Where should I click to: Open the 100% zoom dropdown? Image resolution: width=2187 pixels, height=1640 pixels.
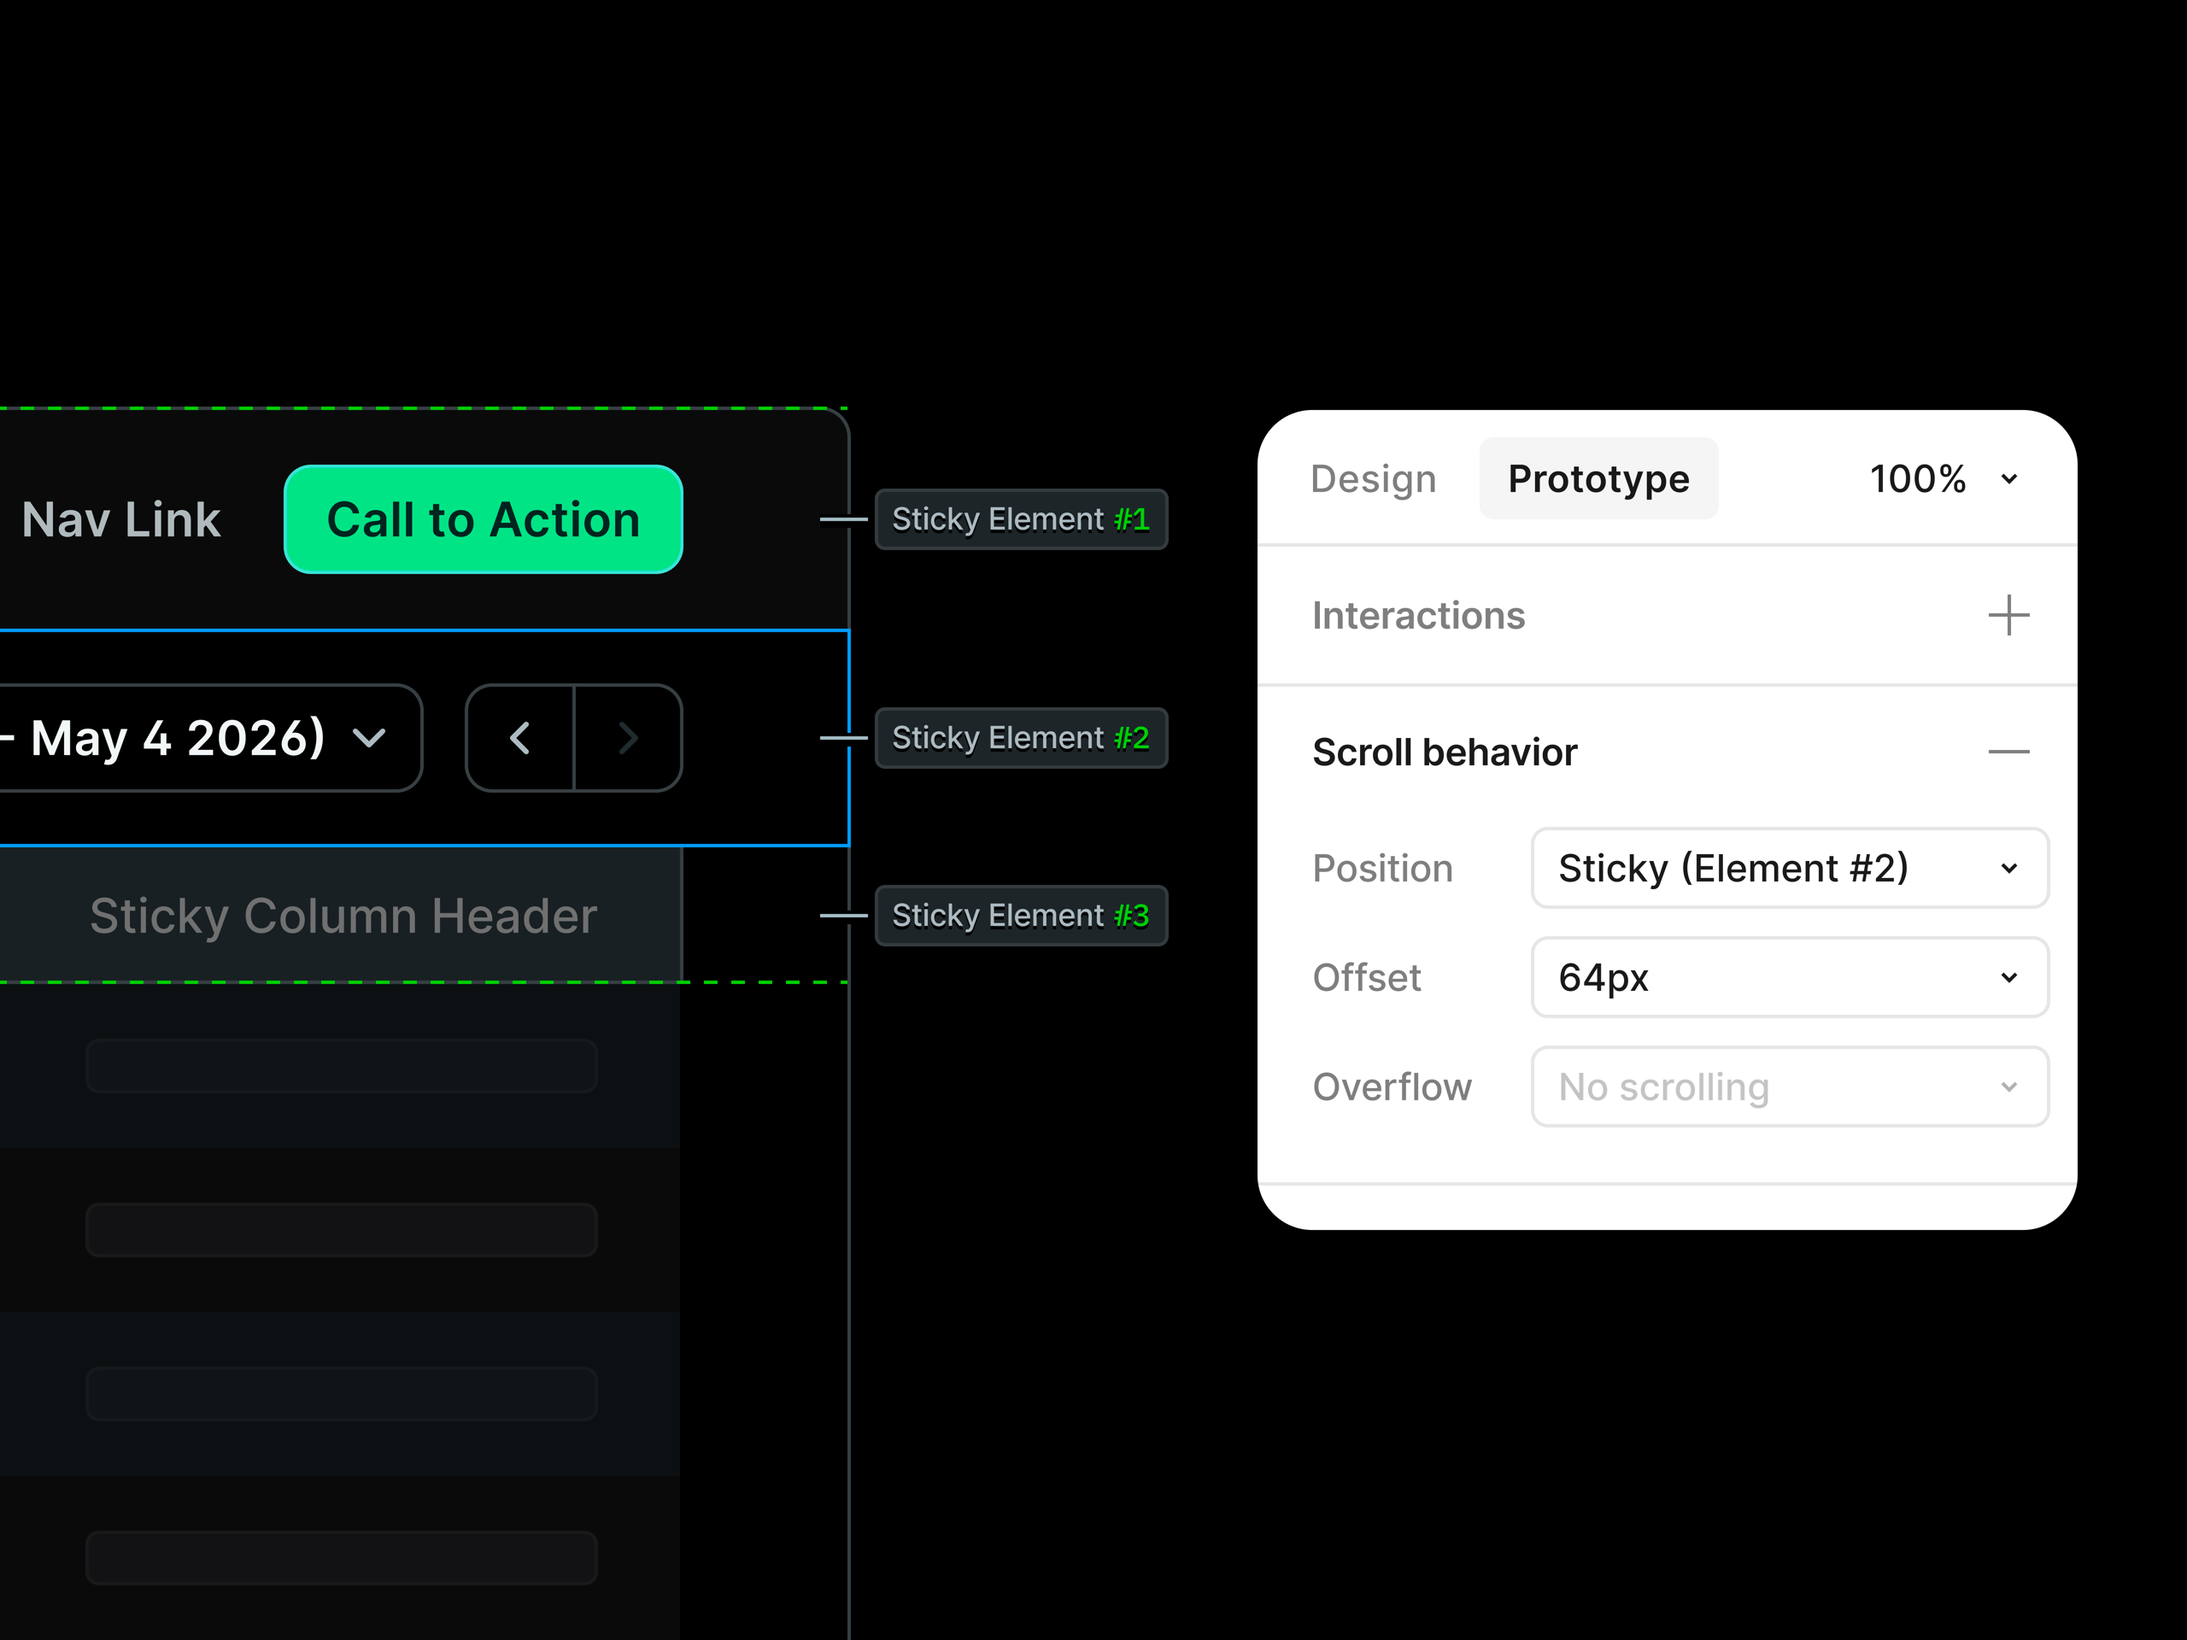click(x=1943, y=478)
